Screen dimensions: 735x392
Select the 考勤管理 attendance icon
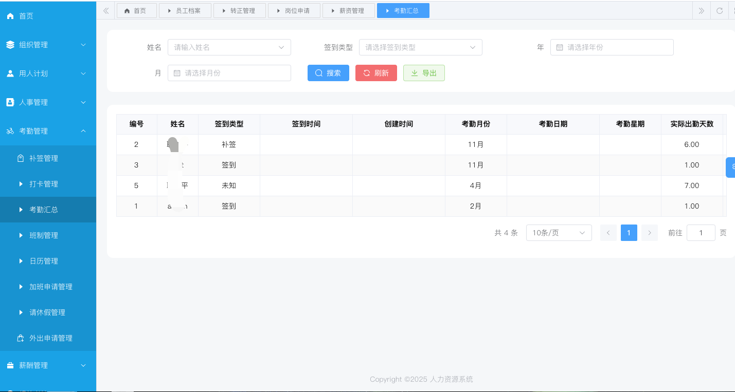point(10,130)
